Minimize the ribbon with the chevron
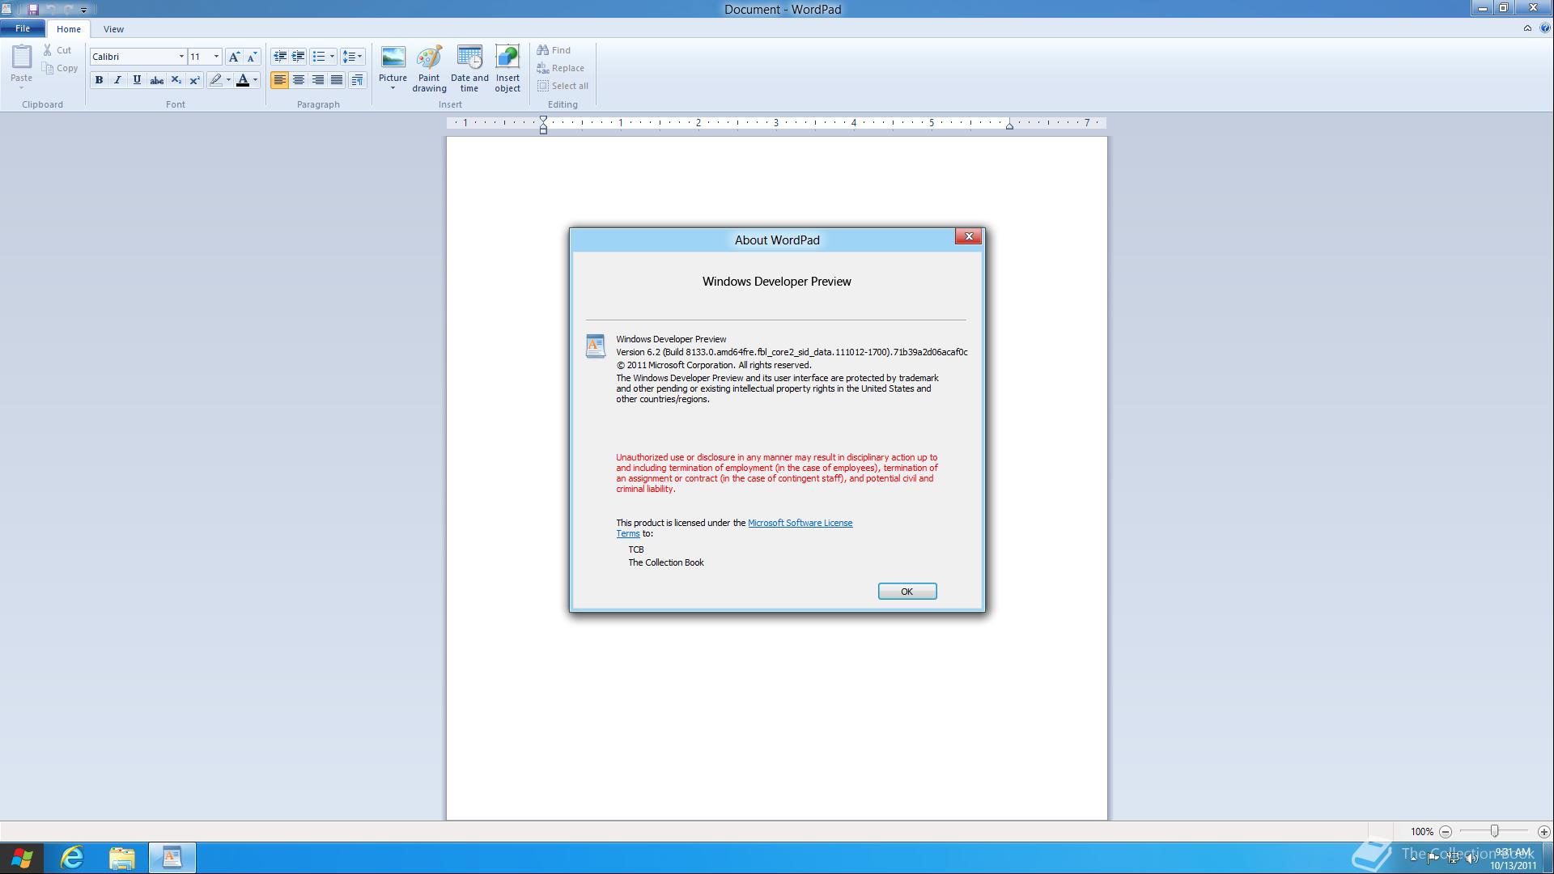 [x=1527, y=28]
